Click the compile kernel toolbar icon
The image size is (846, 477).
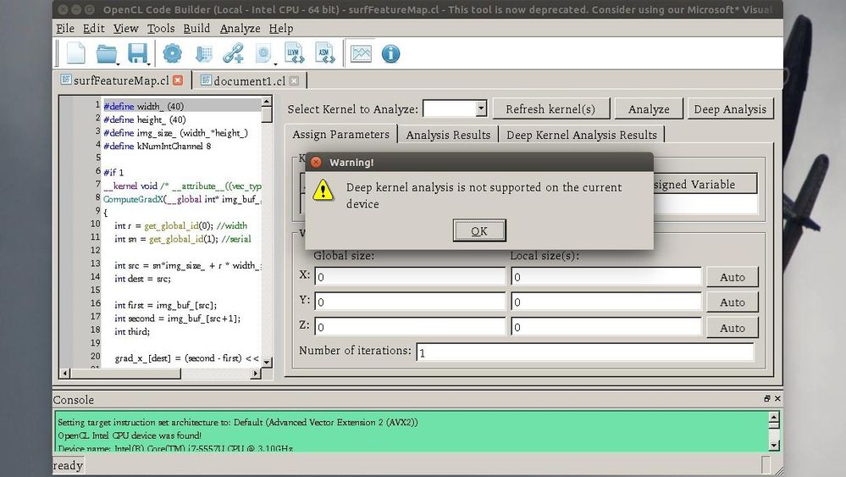[x=203, y=53]
